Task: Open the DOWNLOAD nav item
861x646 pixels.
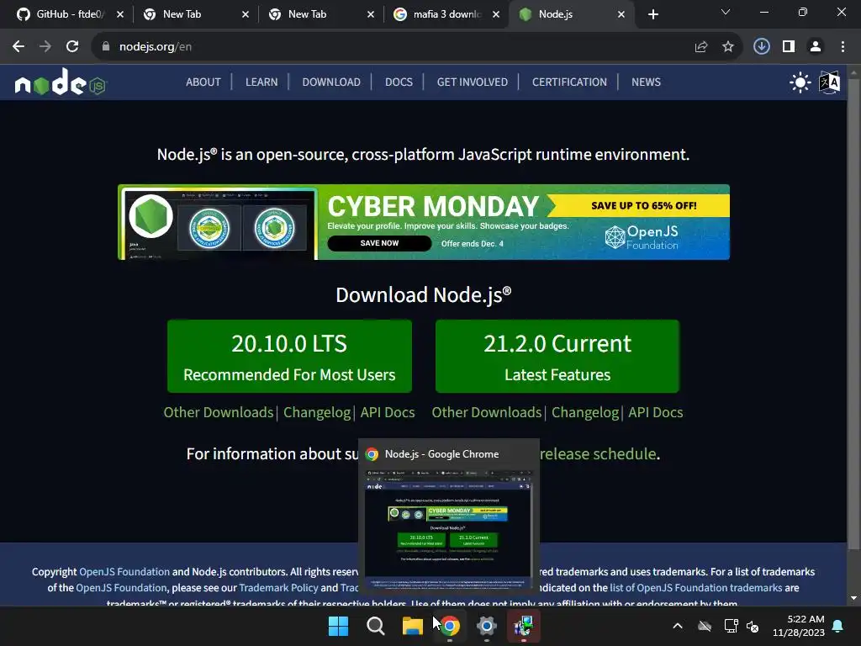Action: [331, 82]
